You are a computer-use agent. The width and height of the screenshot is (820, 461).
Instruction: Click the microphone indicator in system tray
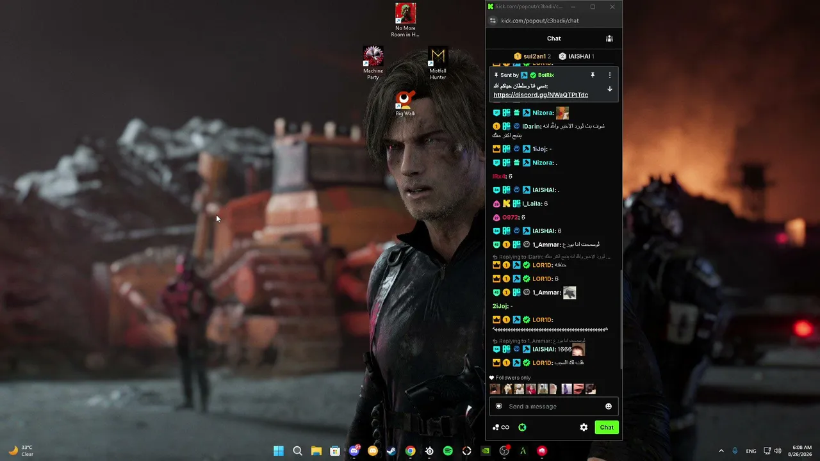(x=735, y=451)
